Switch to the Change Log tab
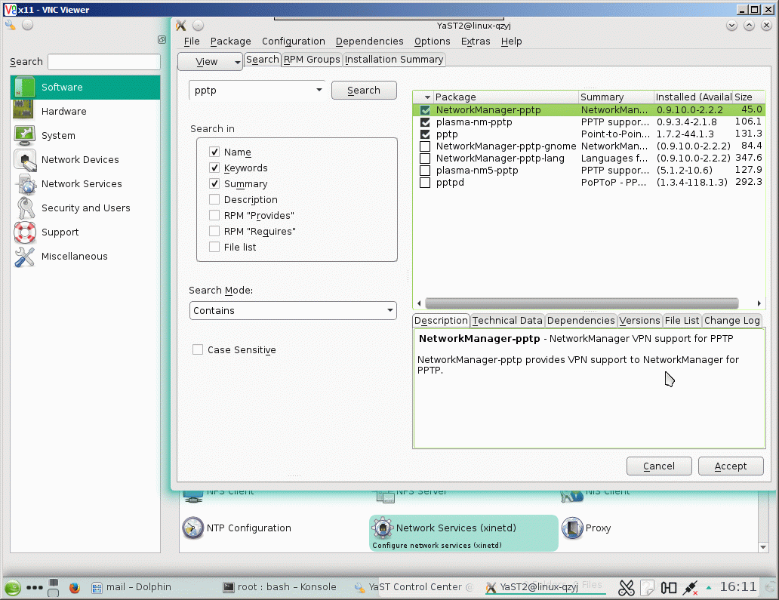 (731, 321)
